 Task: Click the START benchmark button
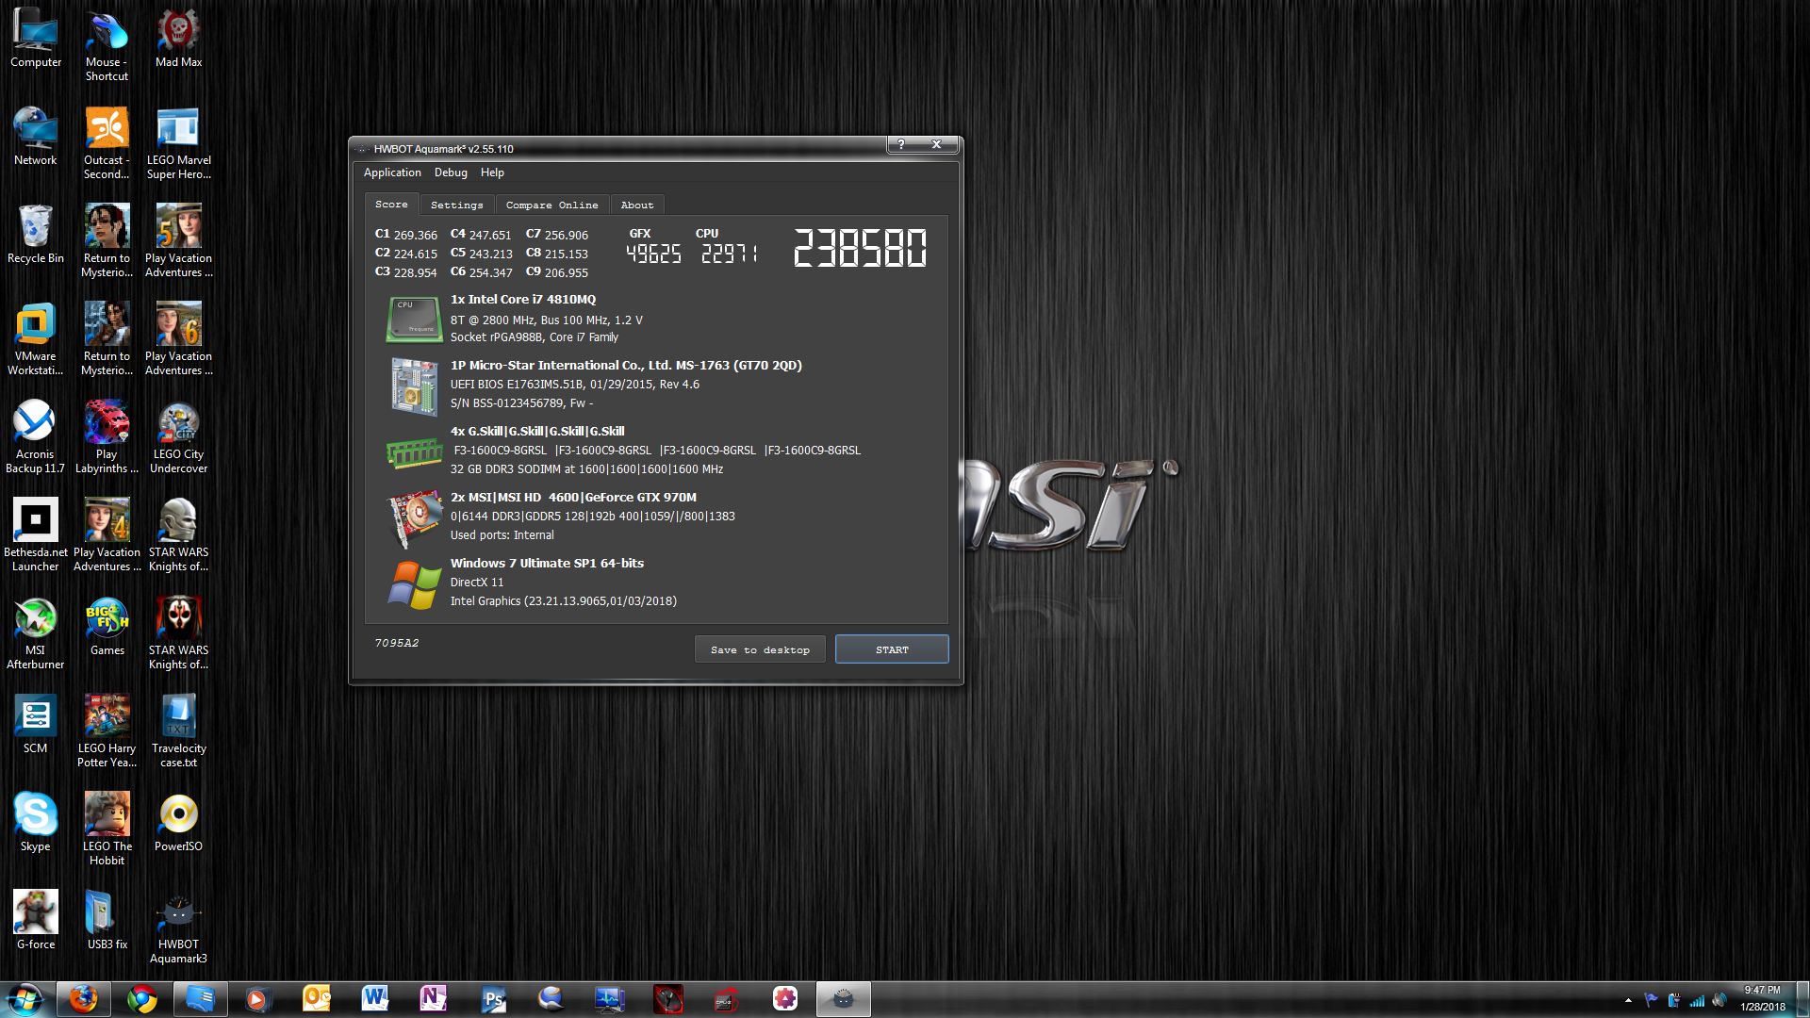point(892,649)
